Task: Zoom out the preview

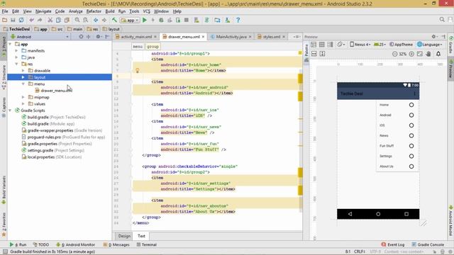Action: point(394,54)
